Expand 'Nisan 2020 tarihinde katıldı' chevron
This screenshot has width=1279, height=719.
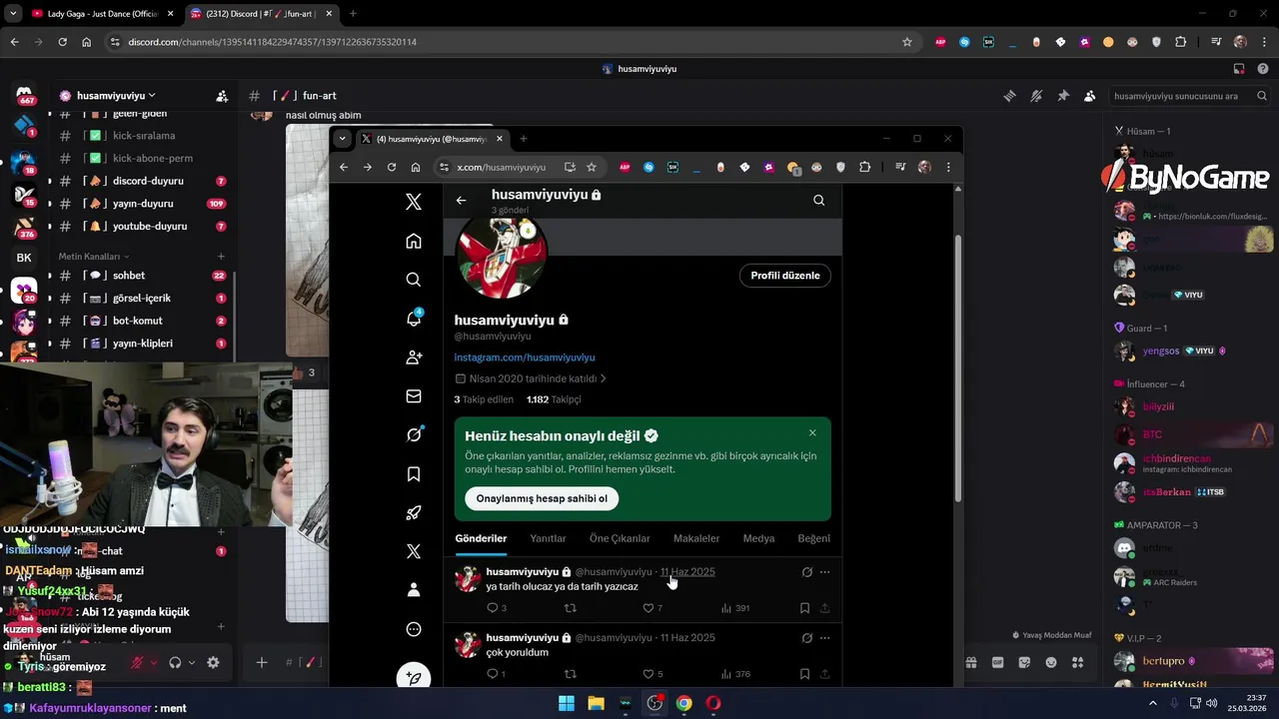pos(604,378)
